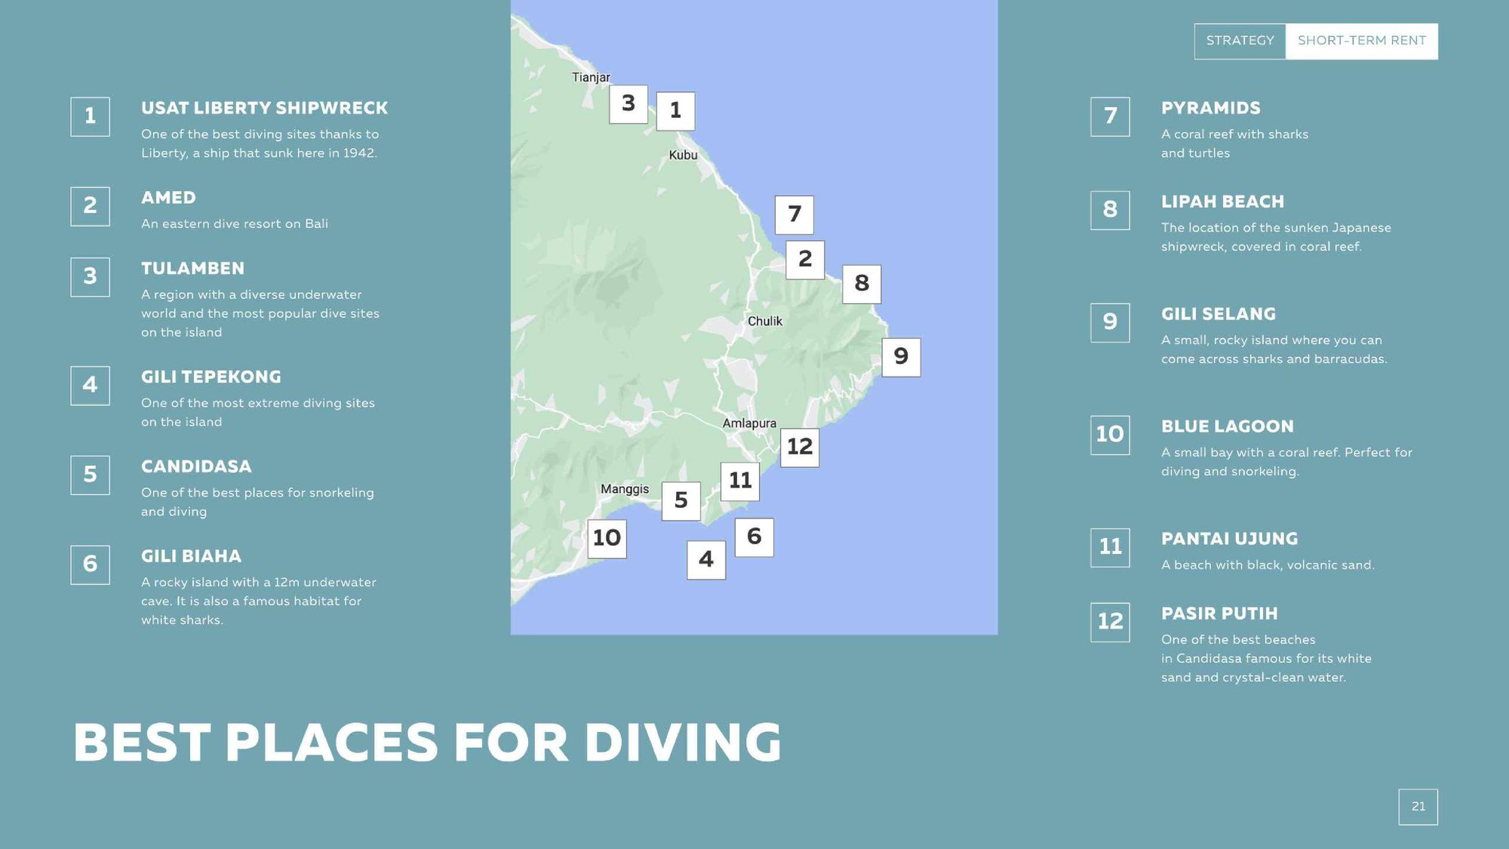Click the USAT LIBERTY SHIPWRECK heading
The height and width of the screenshot is (849, 1509).
point(264,108)
